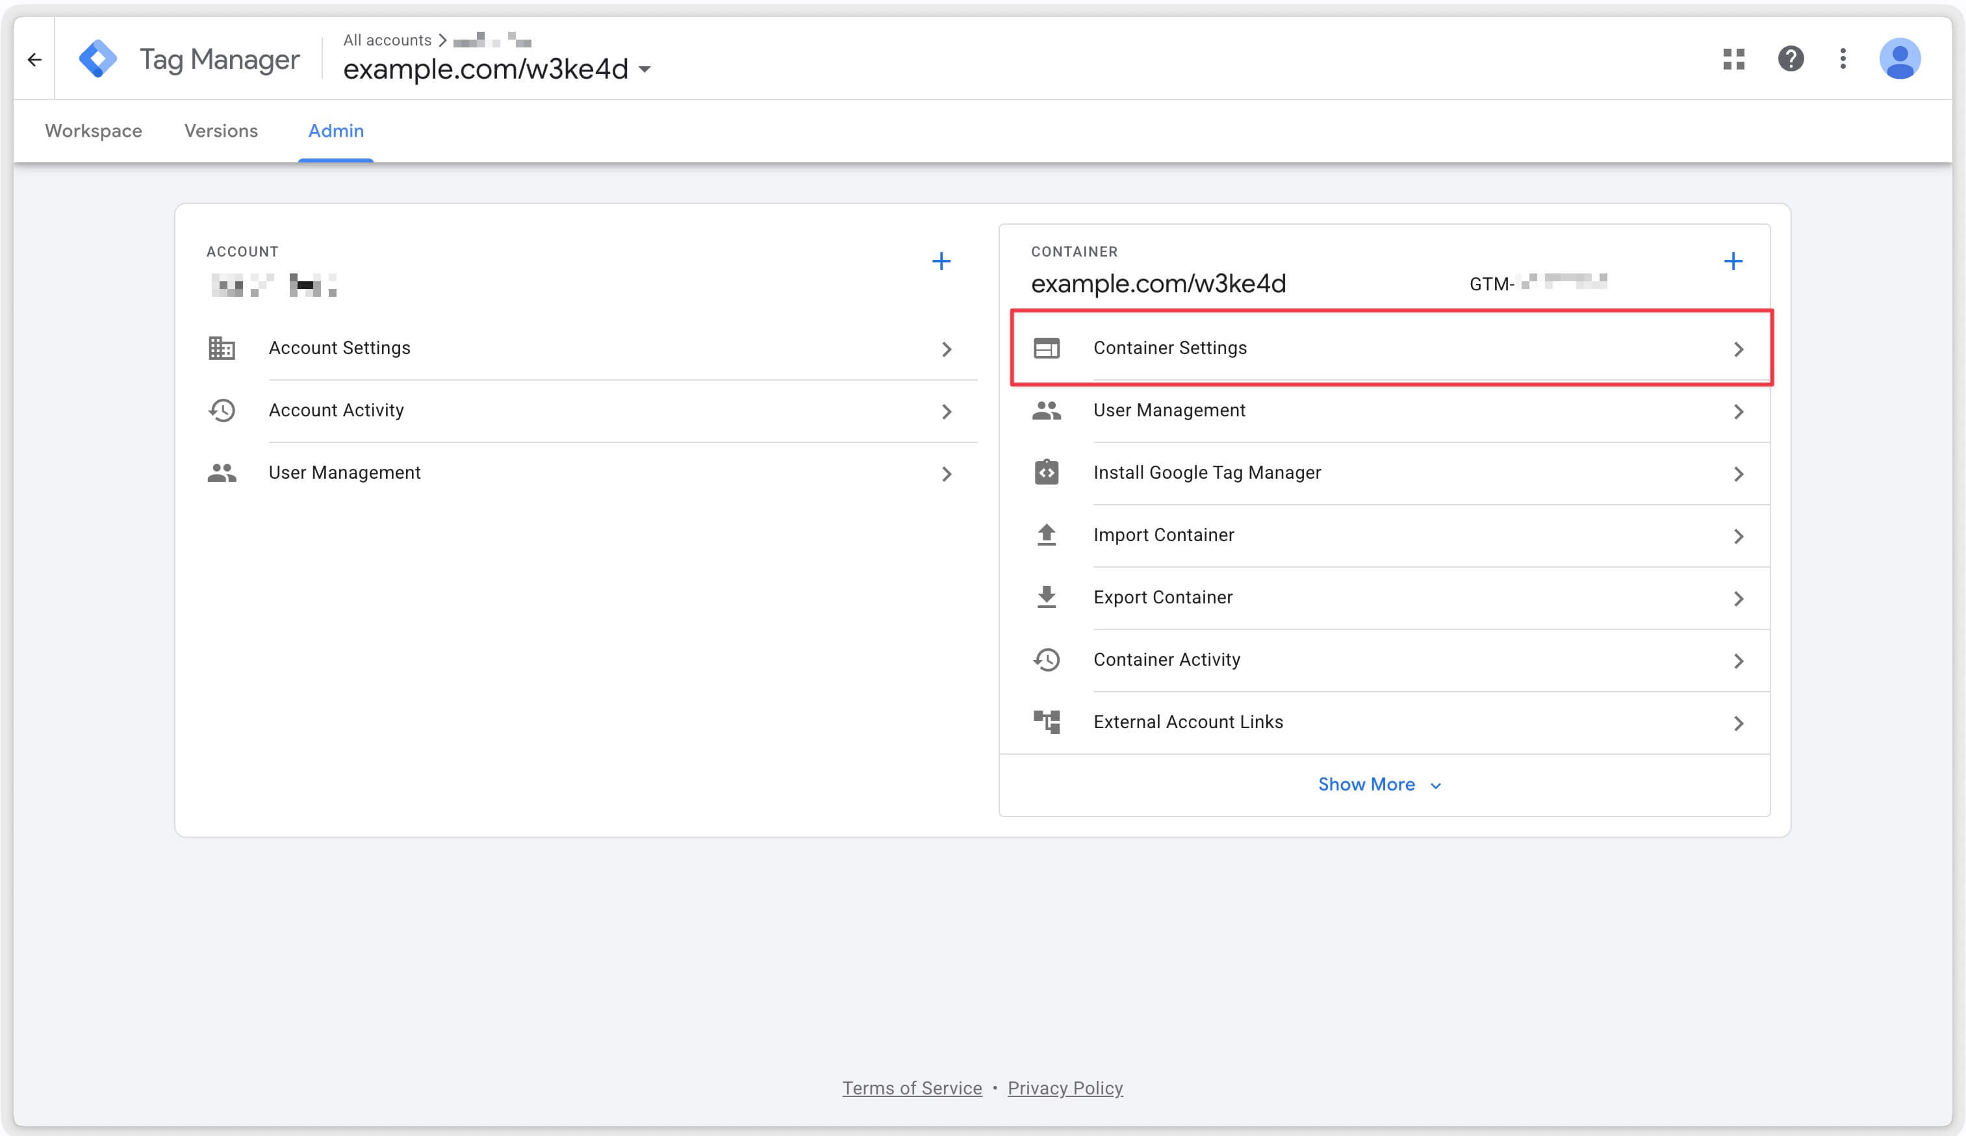
Task: Select the Admin tab
Action: click(335, 131)
